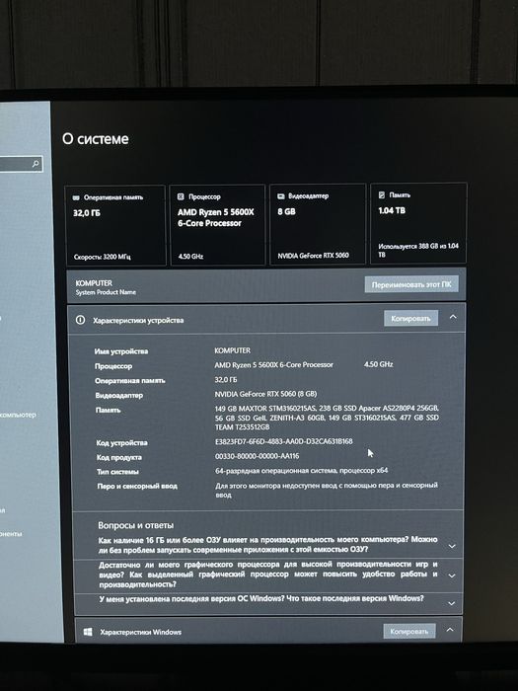Select the 4.50 GHz value in processor row
This screenshot has height=691, width=518.
tap(378, 364)
